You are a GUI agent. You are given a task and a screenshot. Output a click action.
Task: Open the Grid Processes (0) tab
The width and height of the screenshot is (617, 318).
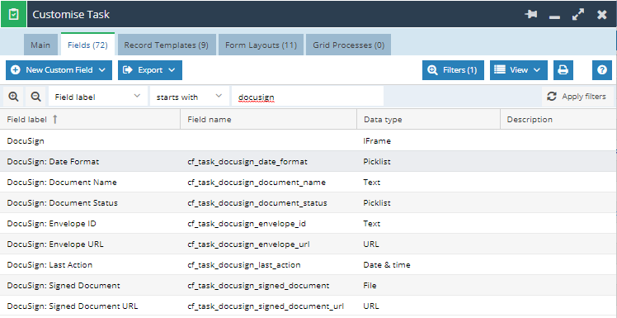coord(349,45)
